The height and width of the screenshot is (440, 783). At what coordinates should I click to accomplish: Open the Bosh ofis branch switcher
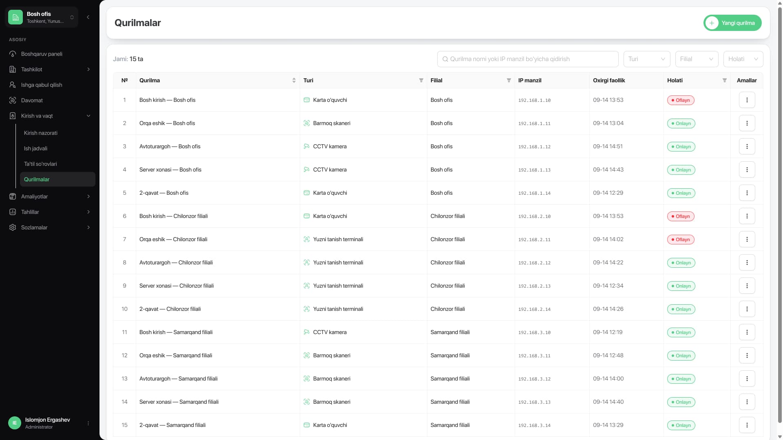[x=42, y=17]
